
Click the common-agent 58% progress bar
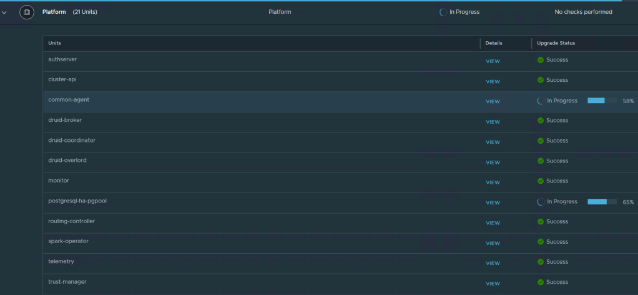tap(602, 101)
